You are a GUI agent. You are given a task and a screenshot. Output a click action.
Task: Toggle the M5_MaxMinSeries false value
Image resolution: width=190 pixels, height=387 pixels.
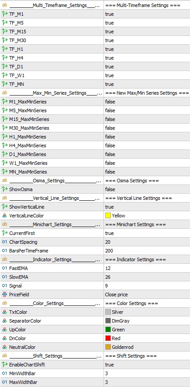click(x=147, y=110)
